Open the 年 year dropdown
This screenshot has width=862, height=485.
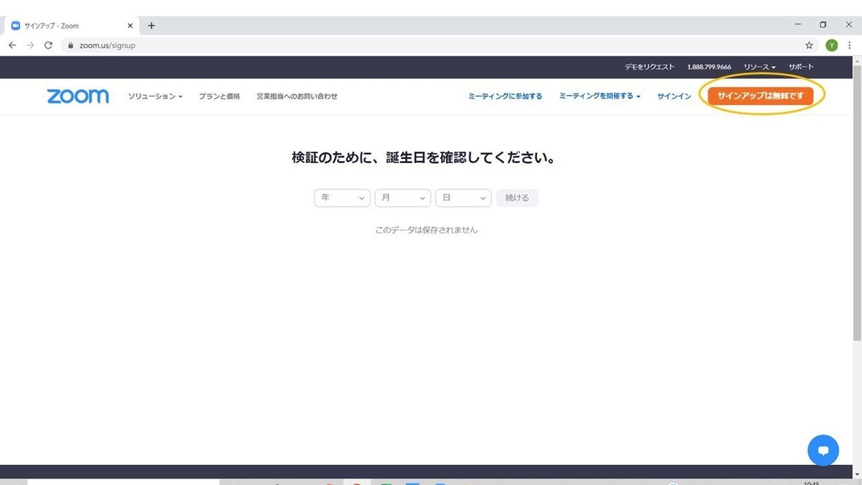tap(342, 198)
